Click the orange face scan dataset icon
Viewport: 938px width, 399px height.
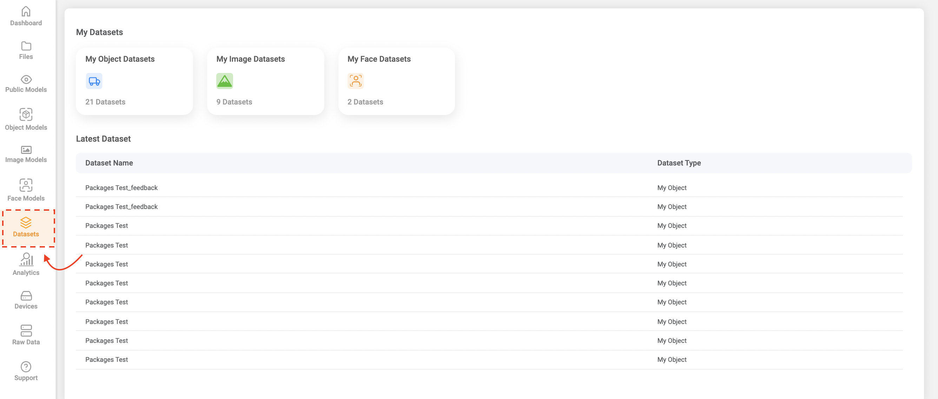click(x=355, y=81)
